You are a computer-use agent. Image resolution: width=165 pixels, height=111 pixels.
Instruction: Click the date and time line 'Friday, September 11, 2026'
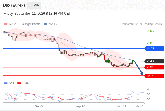(37, 14)
